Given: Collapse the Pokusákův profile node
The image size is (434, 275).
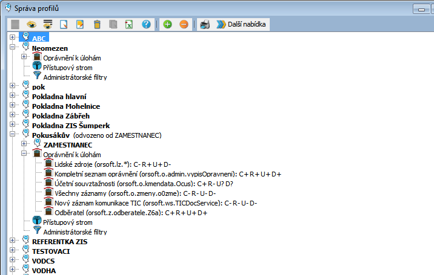Looking at the screenshot, I should [13, 135].
